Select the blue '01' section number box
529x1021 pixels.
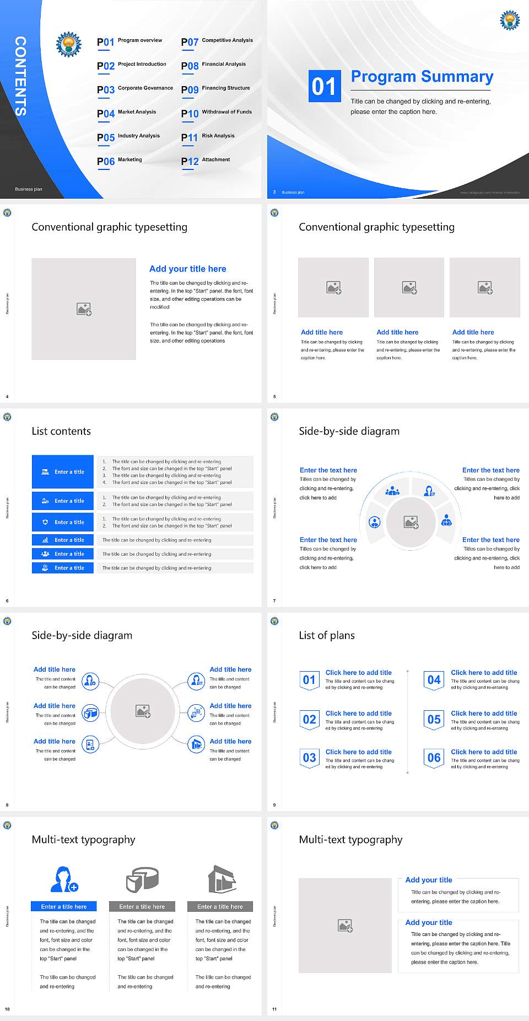(324, 86)
